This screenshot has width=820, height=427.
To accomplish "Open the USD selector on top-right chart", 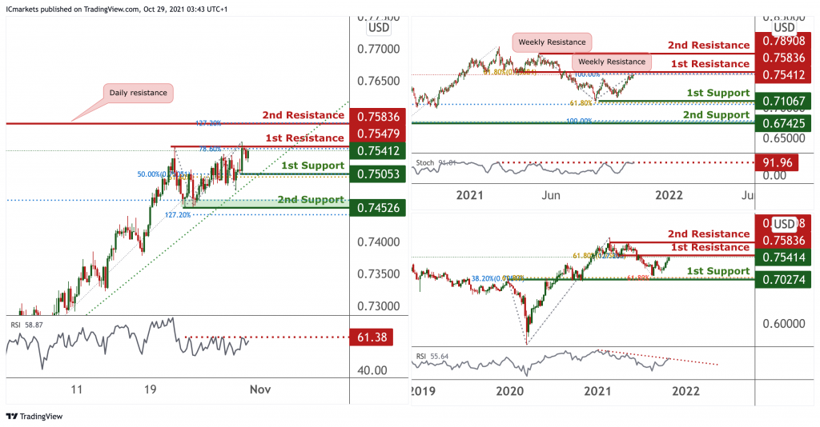I will 784,27.
